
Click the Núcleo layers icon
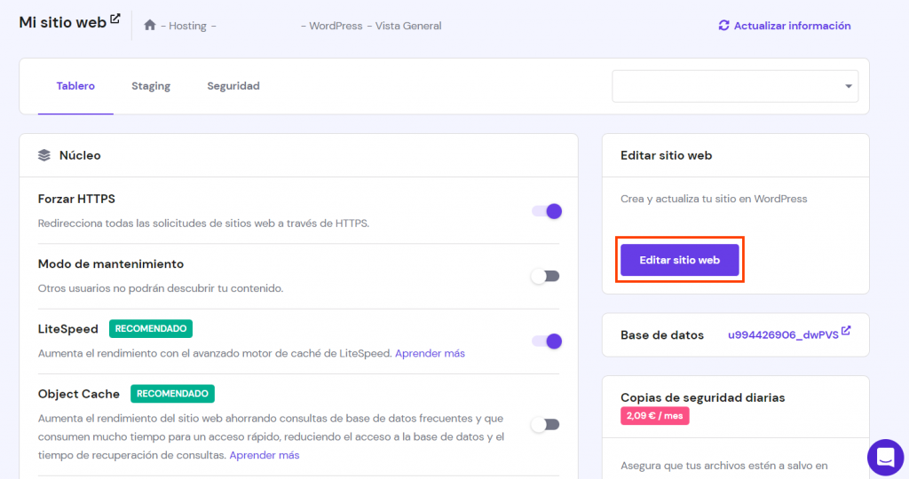pos(44,155)
